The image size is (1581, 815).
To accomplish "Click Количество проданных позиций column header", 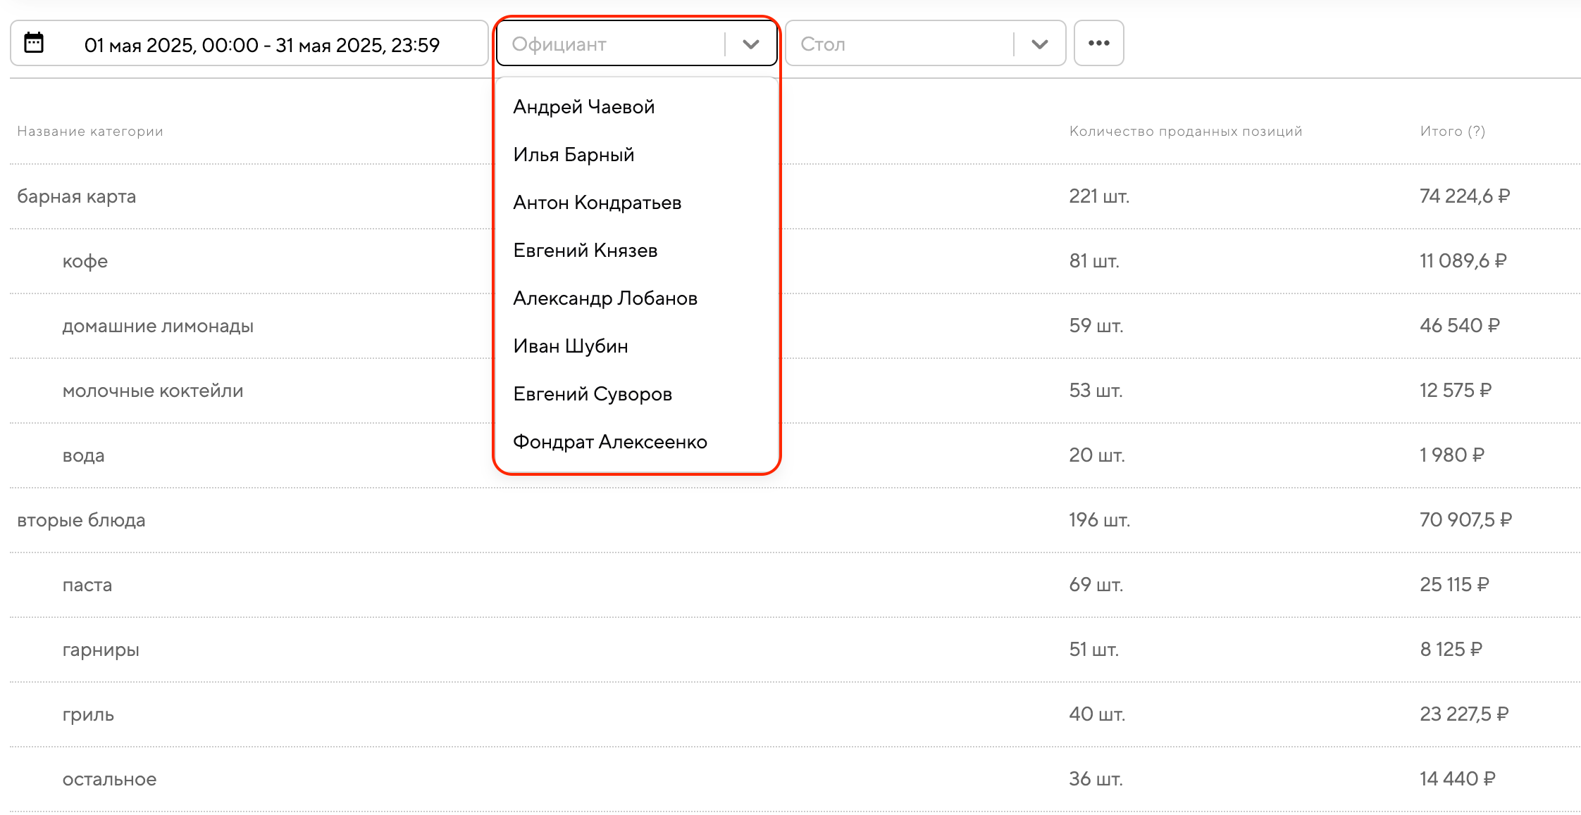I will [1185, 131].
